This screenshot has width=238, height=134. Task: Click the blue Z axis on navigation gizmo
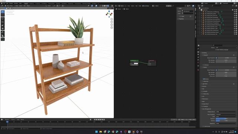tap(109, 11)
